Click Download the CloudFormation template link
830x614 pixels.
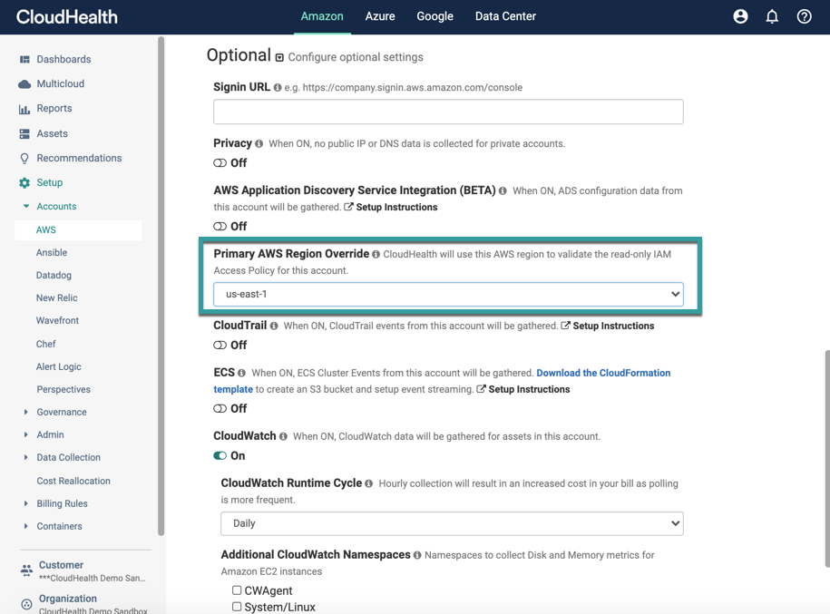(x=603, y=373)
